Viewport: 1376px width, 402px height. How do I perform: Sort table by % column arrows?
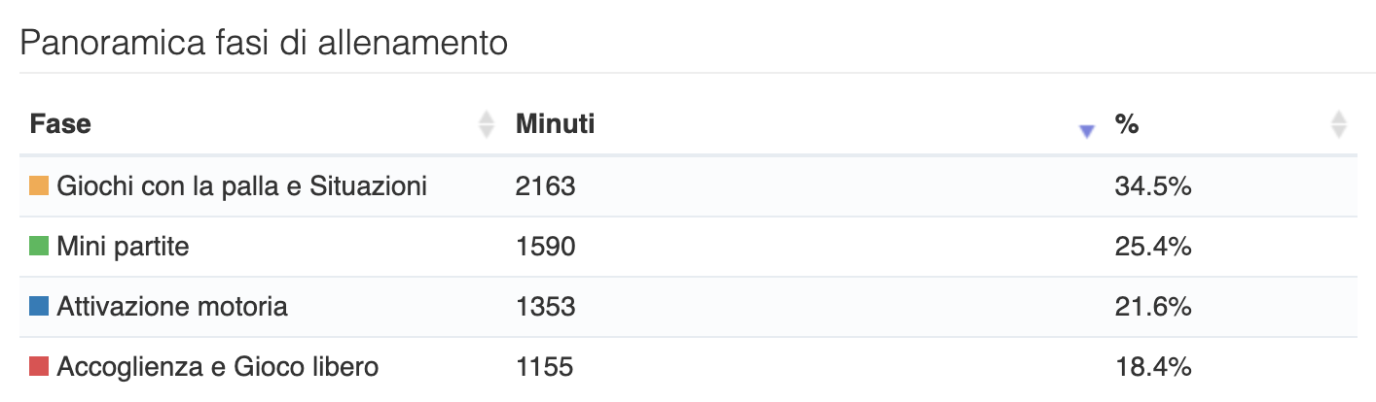click(1339, 124)
